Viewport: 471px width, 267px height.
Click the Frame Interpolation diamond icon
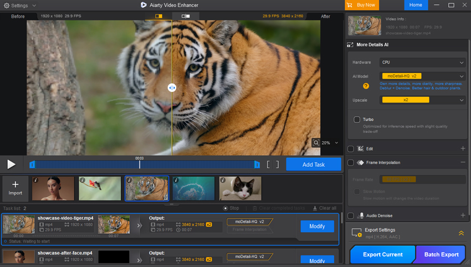pyautogui.click(x=360, y=162)
